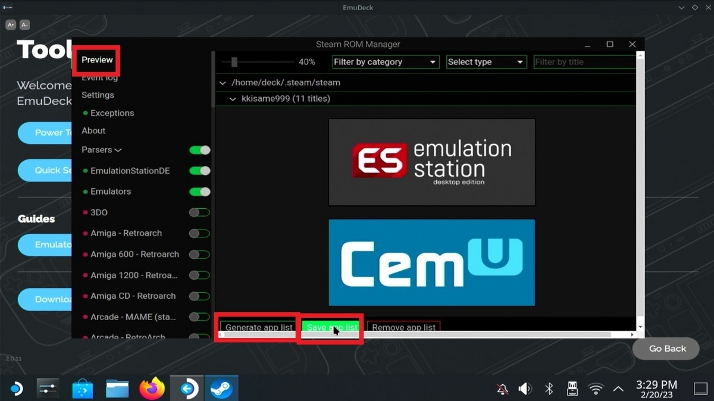Enable the Amiga - Retroarch toggle
Viewport: 714px width, 401px height.
[199, 233]
